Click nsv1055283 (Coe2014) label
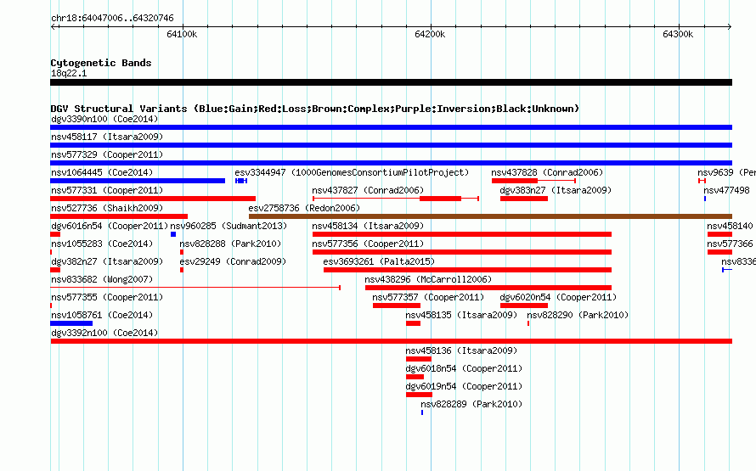The width and height of the screenshot is (756, 471). click(102, 244)
